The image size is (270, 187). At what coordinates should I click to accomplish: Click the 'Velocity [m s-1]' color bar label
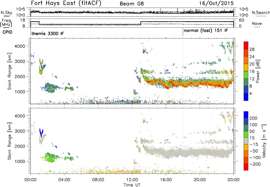tap(264, 141)
